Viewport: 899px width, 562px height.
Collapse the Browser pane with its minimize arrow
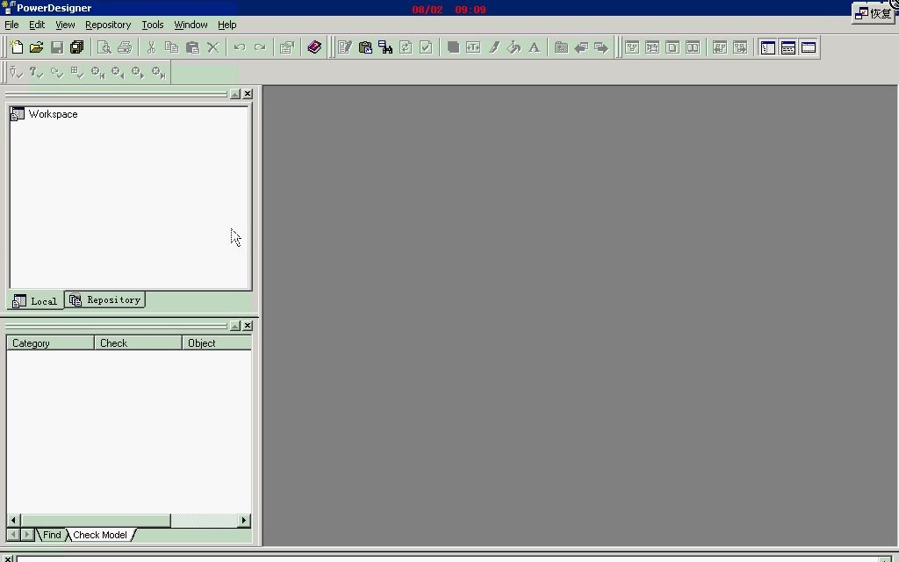pyautogui.click(x=234, y=93)
